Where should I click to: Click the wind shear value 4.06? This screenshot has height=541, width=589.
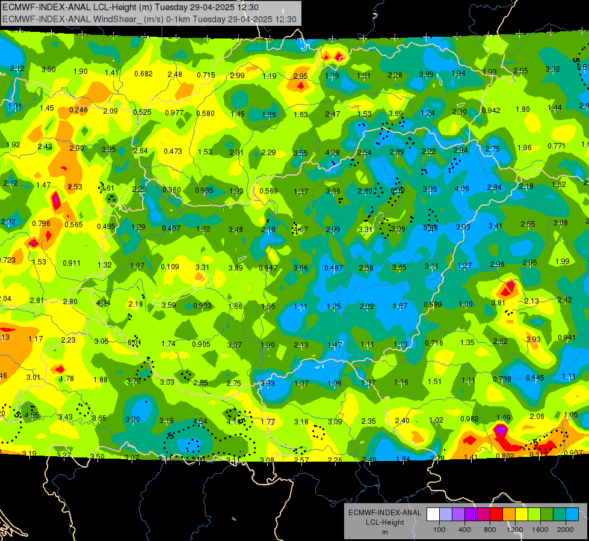tap(461, 189)
